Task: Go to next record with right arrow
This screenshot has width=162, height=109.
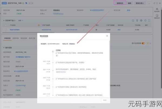Action: coord(32,3)
